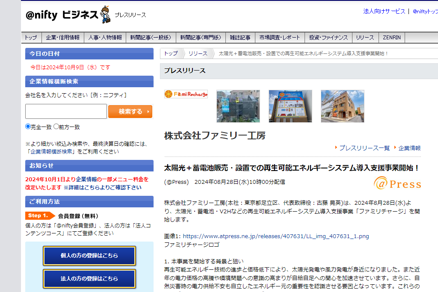Click the orange 検索する button

[x=130, y=112]
